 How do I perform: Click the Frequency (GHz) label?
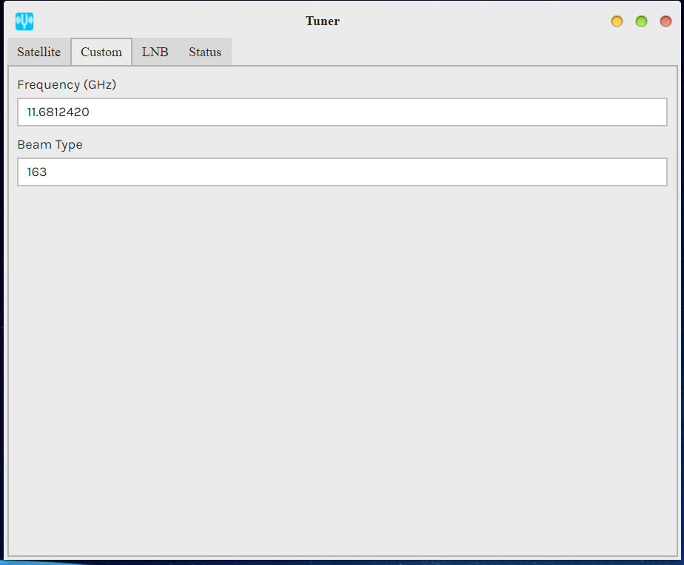67,84
